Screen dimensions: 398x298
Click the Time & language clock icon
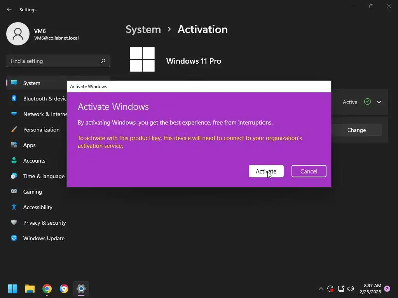pos(14,176)
